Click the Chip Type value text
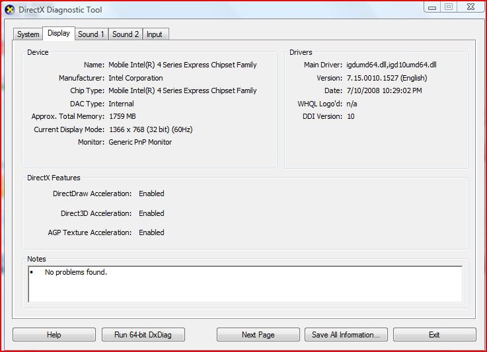 click(x=182, y=90)
